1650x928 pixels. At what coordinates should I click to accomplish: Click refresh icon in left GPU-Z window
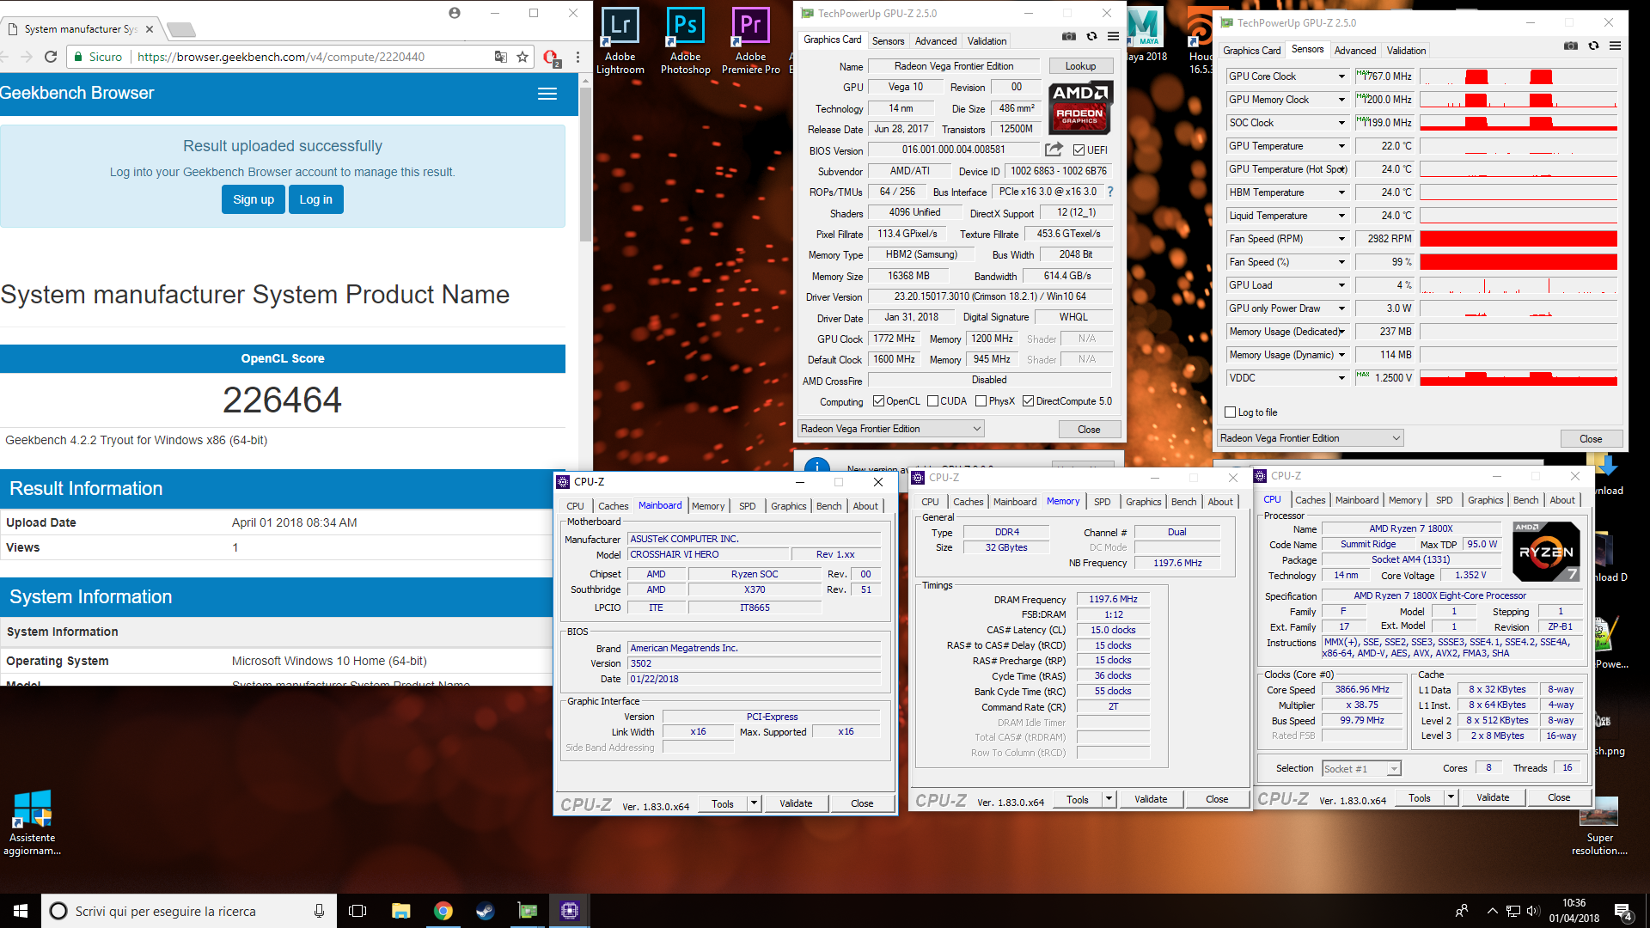tap(1091, 37)
